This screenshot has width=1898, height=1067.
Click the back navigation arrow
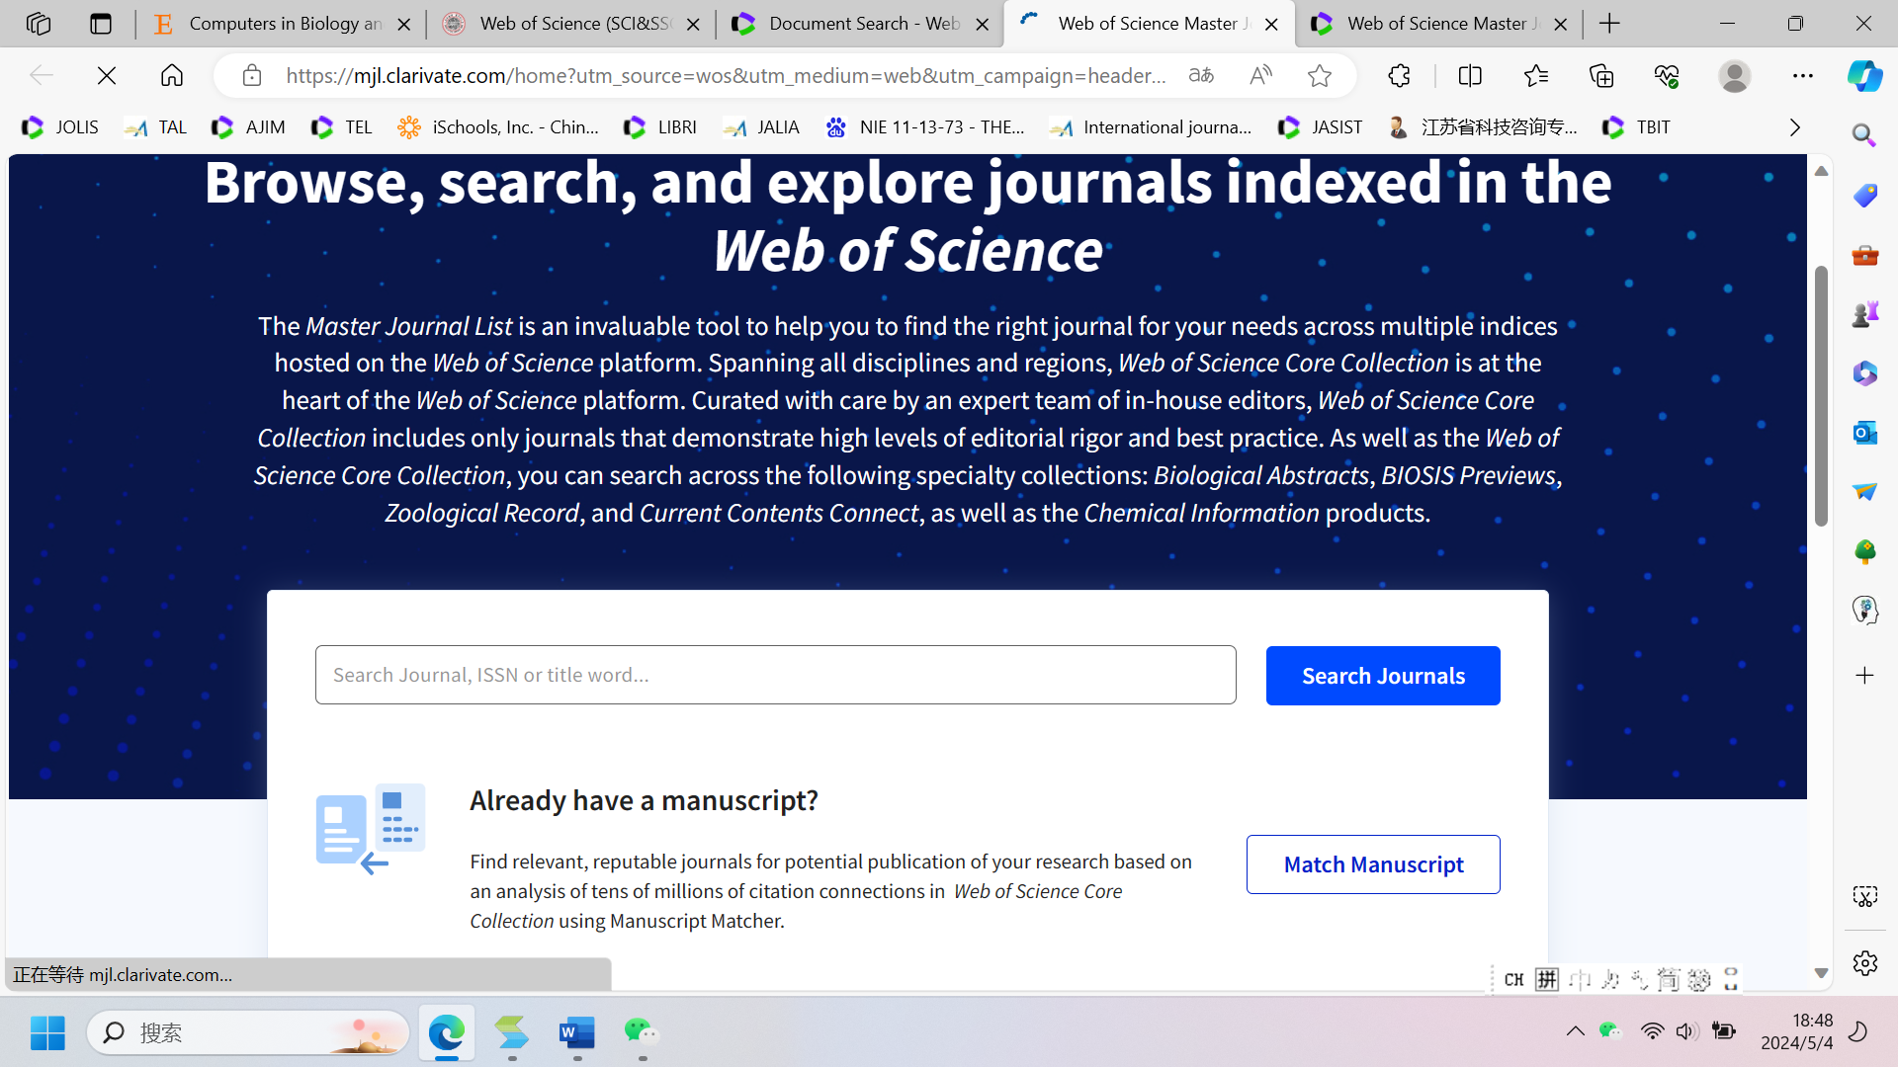[x=42, y=75]
